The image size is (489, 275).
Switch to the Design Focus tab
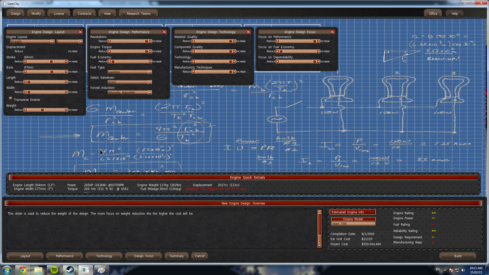coord(144,256)
